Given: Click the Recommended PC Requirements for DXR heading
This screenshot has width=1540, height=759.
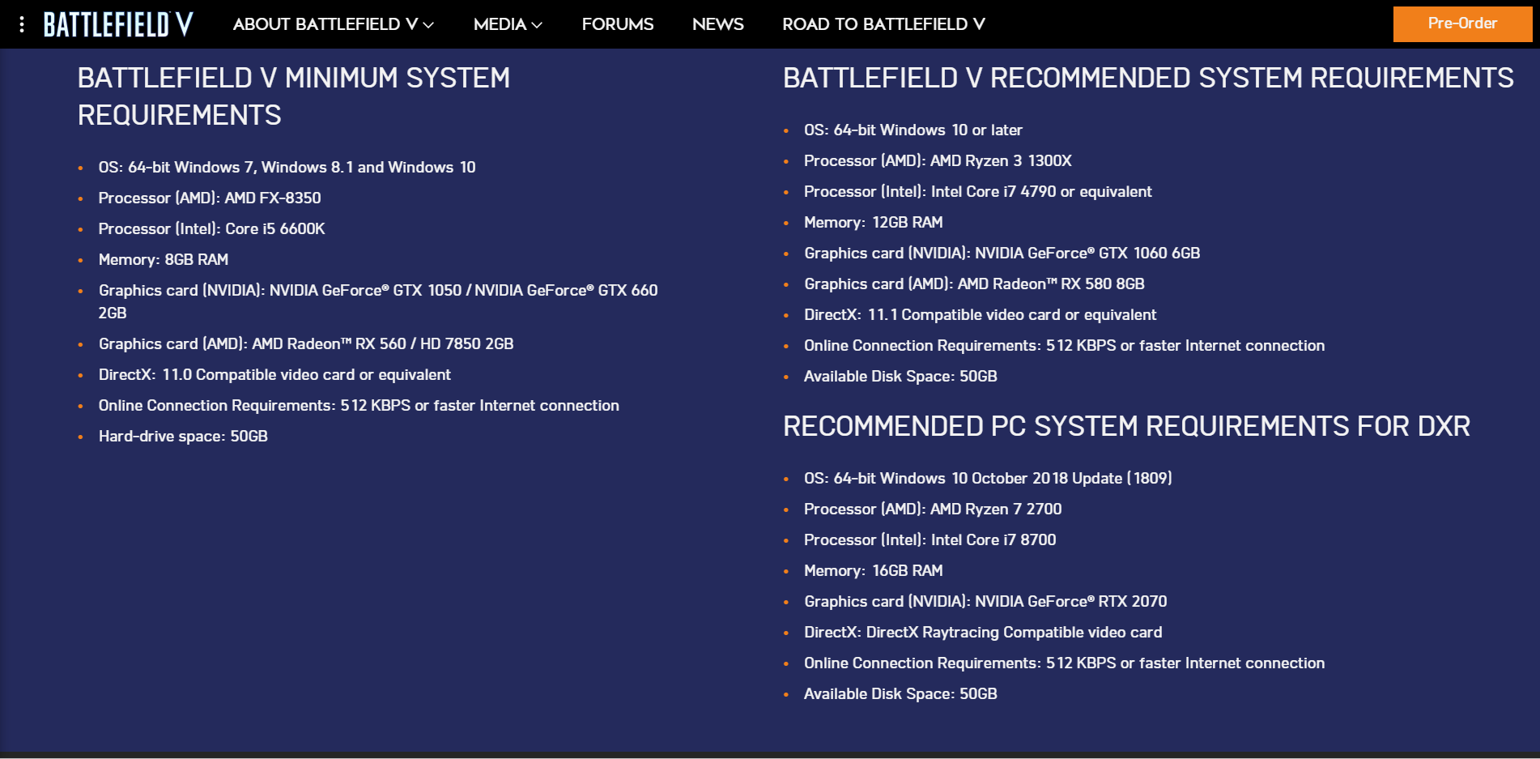Looking at the screenshot, I should coord(1125,426).
